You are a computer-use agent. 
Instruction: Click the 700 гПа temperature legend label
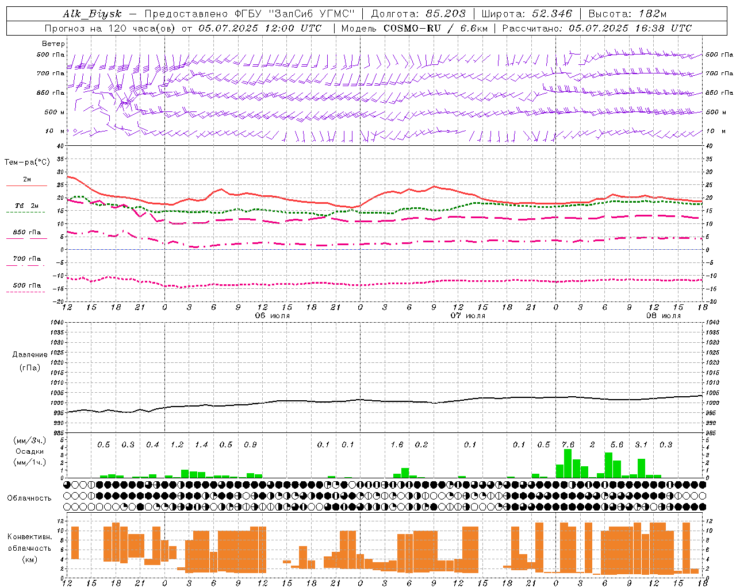[x=26, y=258]
